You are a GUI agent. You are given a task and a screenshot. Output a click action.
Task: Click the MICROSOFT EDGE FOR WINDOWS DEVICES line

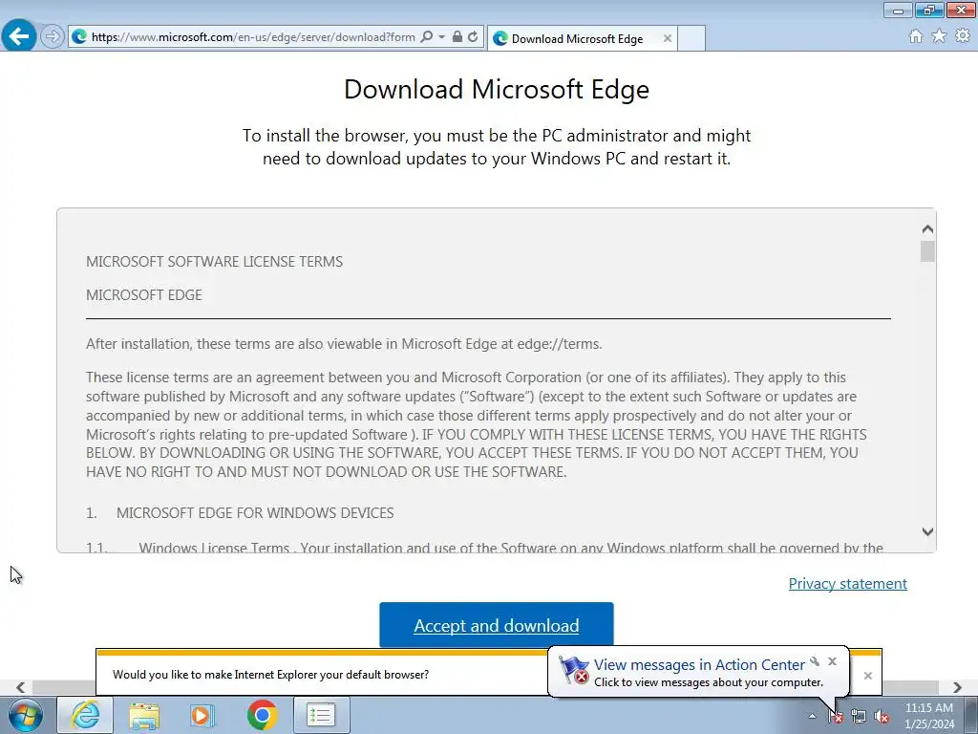(255, 513)
